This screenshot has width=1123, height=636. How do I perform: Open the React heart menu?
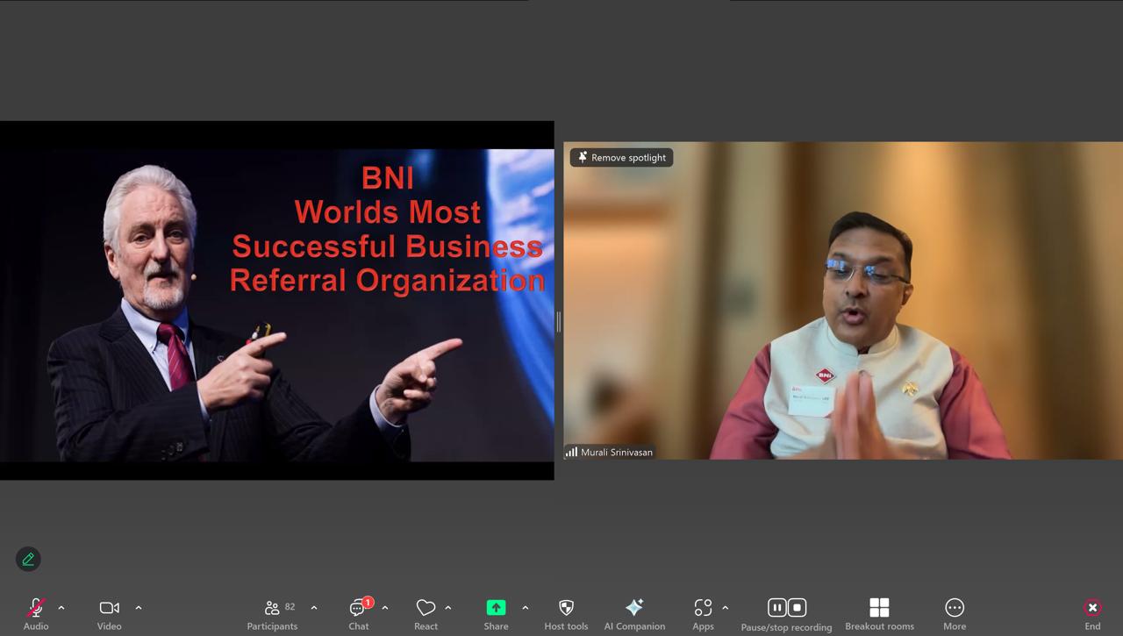[426, 614]
